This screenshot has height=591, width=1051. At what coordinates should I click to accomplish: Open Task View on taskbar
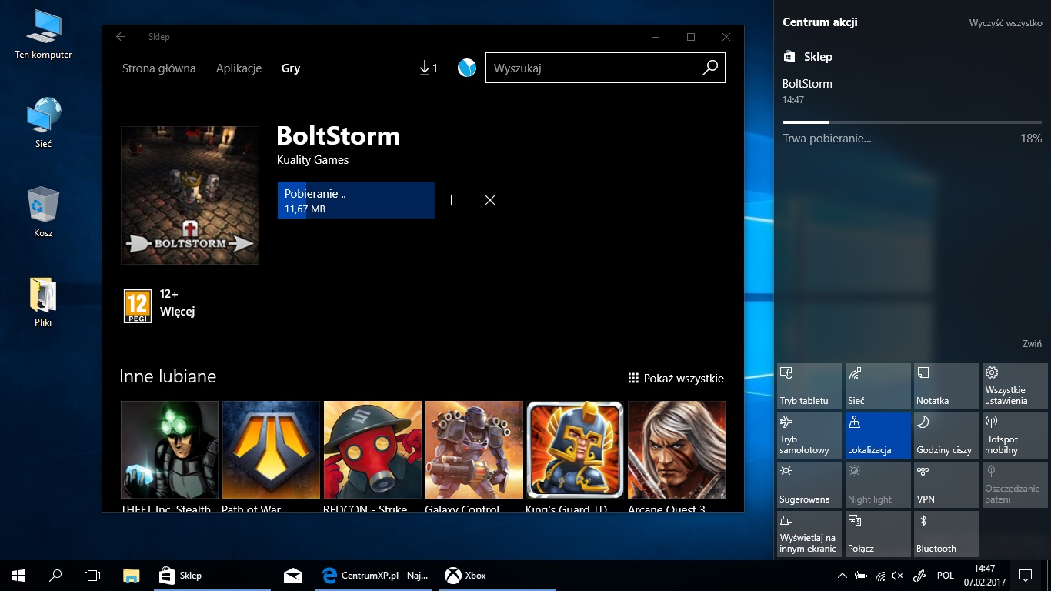(92, 576)
